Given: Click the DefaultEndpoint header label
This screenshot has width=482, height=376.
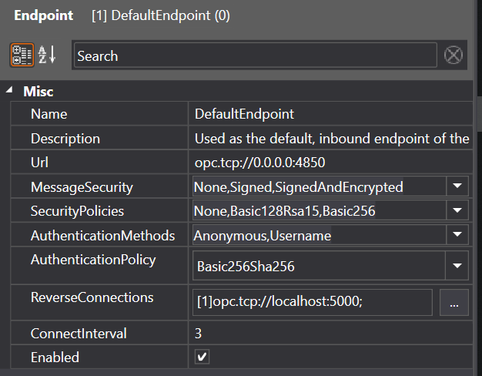Looking at the screenshot, I should click(160, 15).
